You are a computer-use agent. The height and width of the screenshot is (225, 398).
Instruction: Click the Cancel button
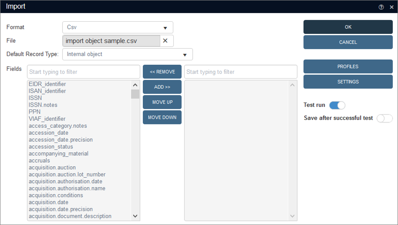tap(348, 42)
